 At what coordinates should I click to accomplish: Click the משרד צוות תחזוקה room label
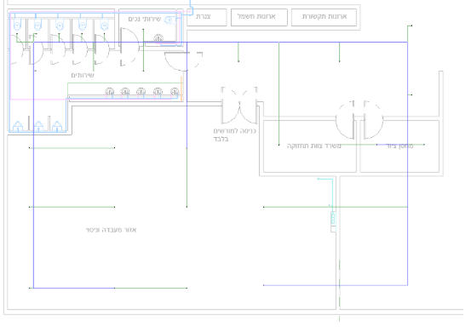pos(314,146)
